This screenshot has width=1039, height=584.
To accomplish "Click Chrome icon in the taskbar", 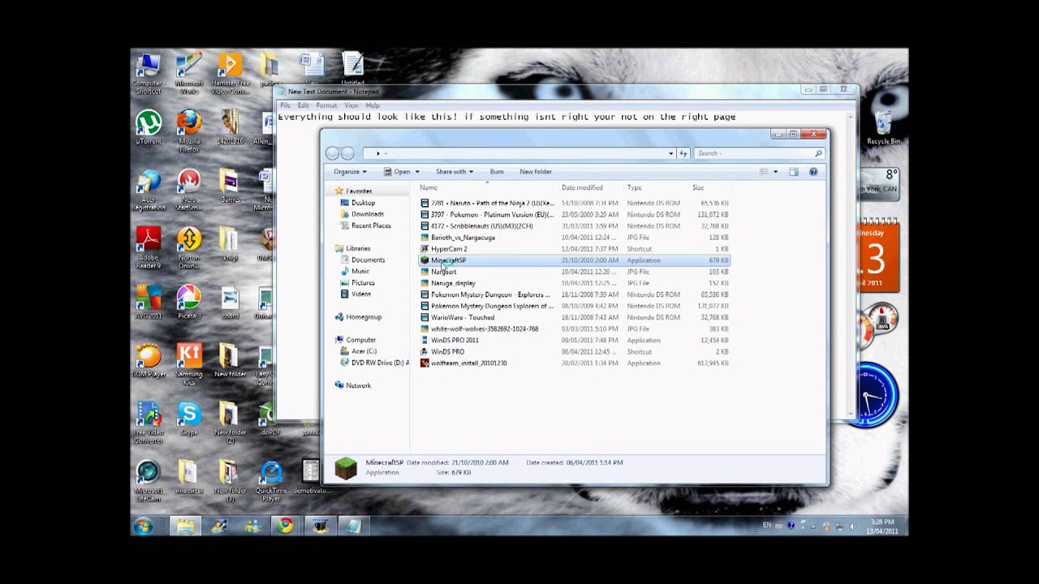I will coord(285,526).
